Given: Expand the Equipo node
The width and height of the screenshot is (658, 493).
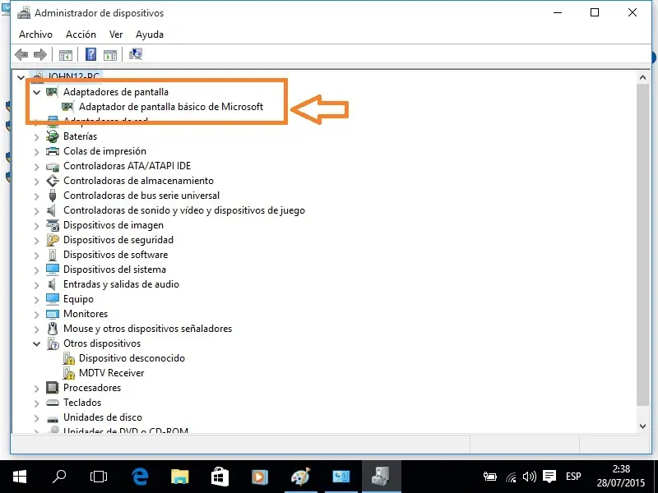Looking at the screenshot, I should [x=36, y=299].
